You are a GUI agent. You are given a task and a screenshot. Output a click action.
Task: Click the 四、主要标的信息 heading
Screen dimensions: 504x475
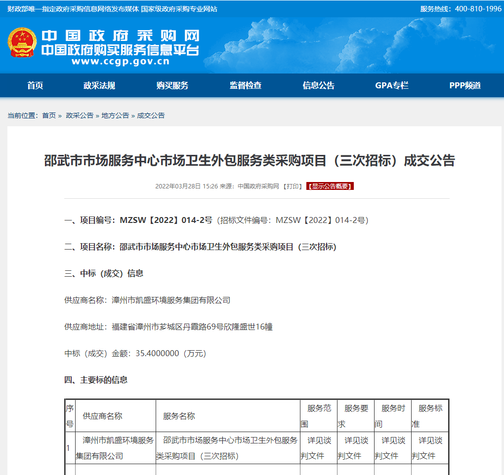pos(96,380)
